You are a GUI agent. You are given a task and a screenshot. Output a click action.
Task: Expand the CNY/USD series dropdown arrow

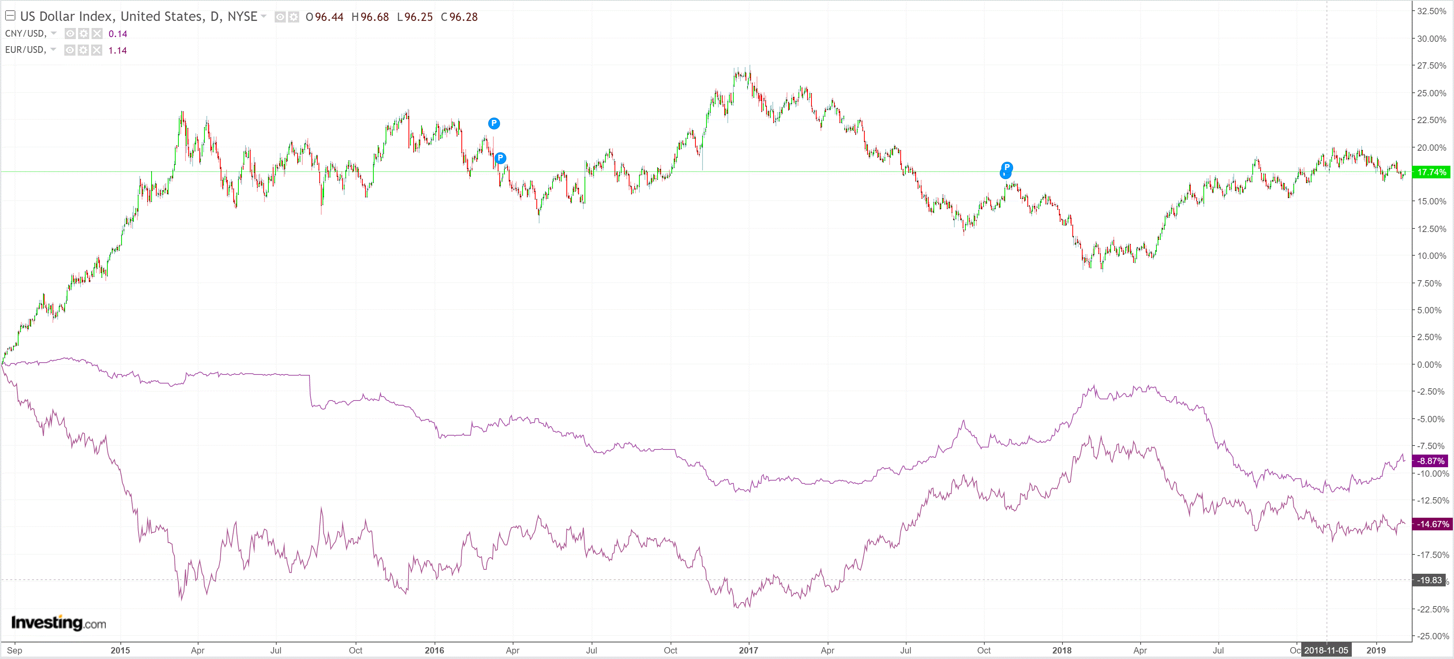[x=54, y=33]
